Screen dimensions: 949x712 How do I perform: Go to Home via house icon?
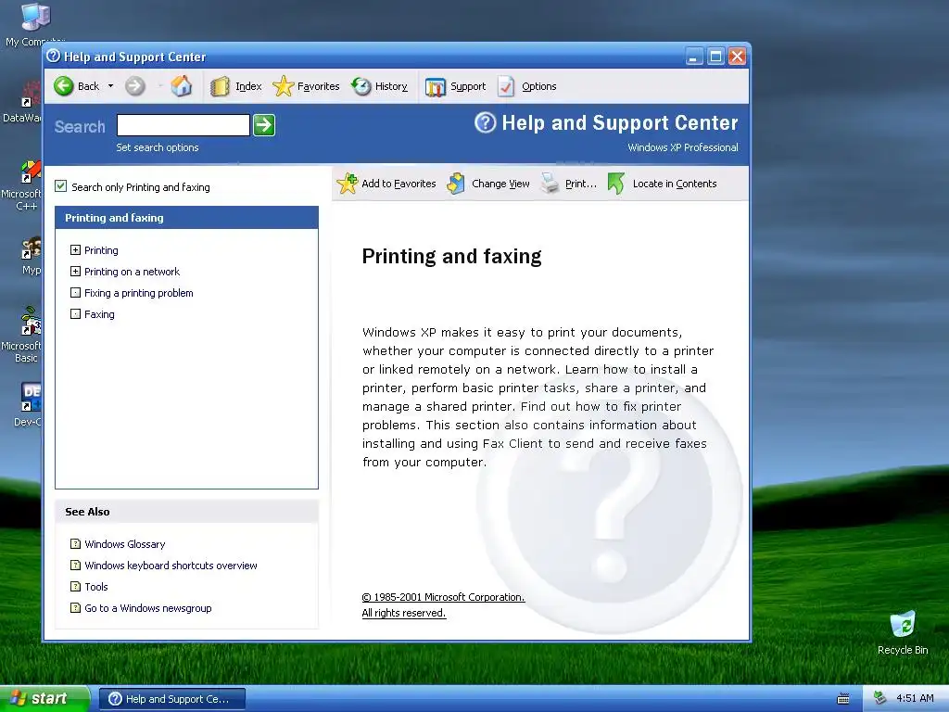coord(181,86)
